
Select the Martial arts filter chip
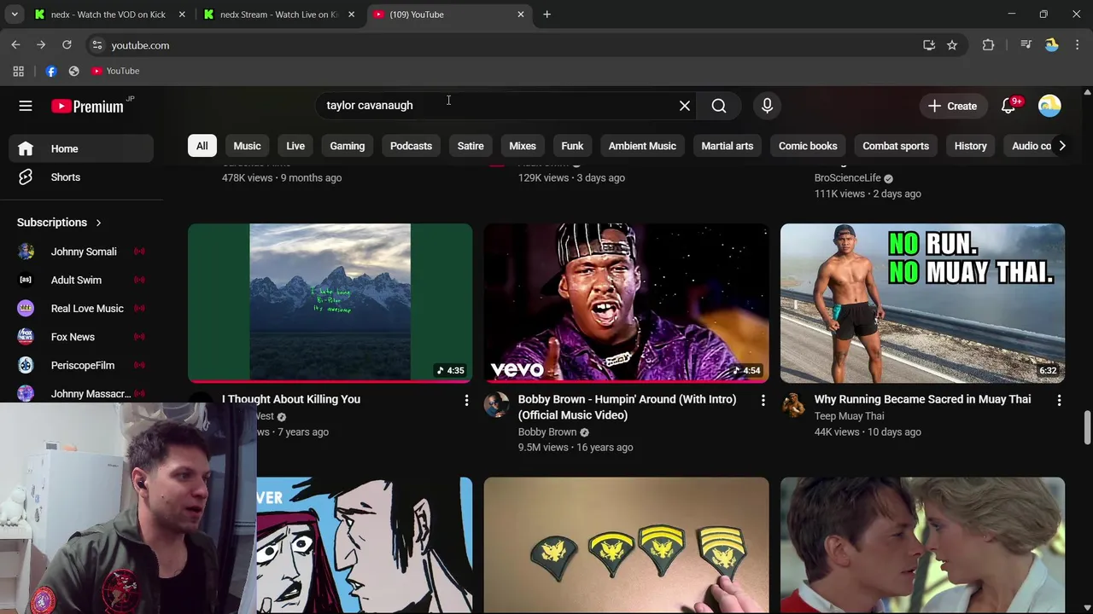pos(728,146)
